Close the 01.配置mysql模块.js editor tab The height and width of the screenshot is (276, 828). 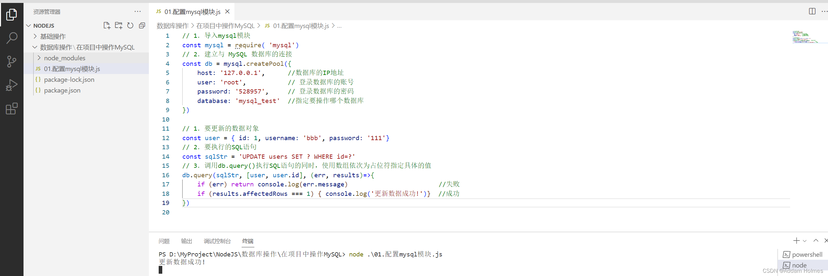pos(228,12)
